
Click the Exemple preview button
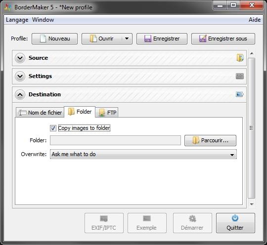147,223
